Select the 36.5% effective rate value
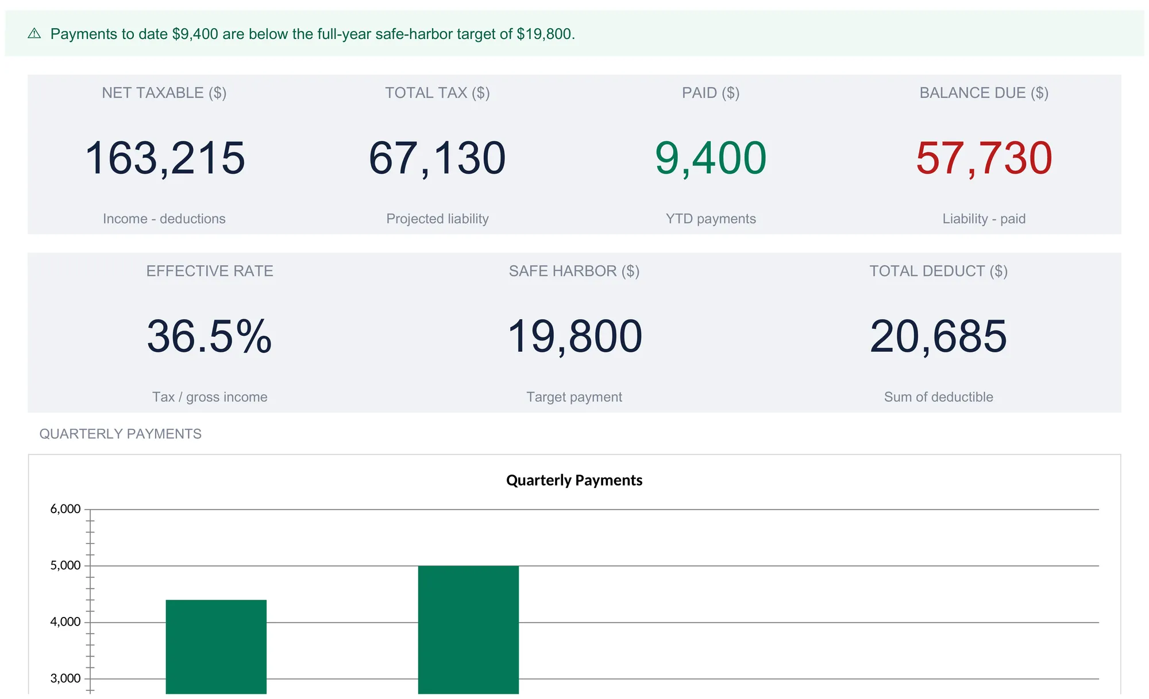The width and height of the screenshot is (1149, 699). pyautogui.click(x=210, y=336)
